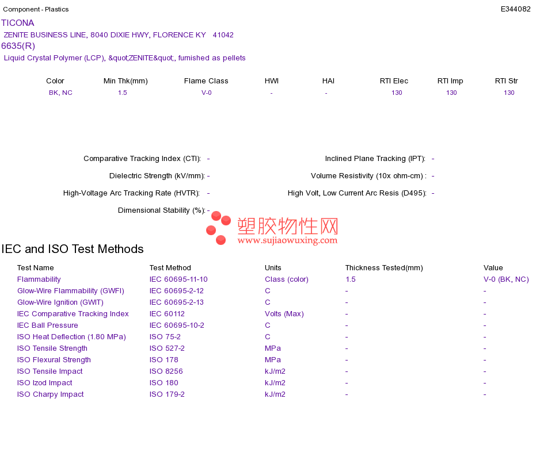Screen dimensions: 547x460
Task: Open the 6635(R) material designation link
Action: [18, 46]
